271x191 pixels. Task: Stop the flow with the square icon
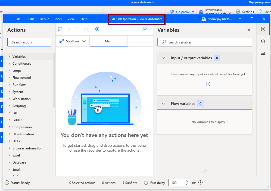(77, 29)
